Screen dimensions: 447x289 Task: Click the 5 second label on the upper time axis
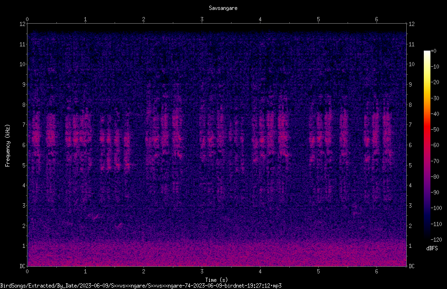(318, 19)
